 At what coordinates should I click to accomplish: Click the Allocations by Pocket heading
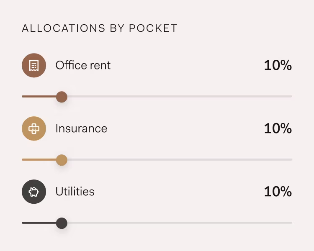click(x=100, y=28)
